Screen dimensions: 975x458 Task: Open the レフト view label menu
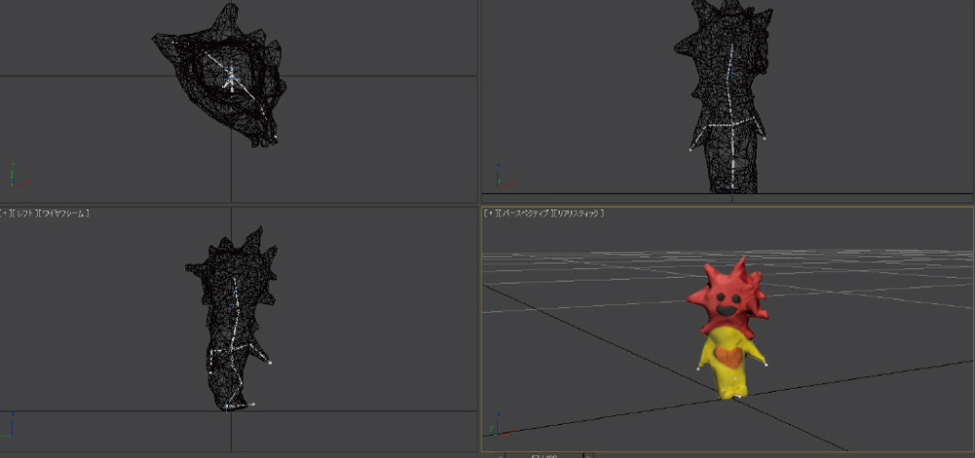coord(23,213)
